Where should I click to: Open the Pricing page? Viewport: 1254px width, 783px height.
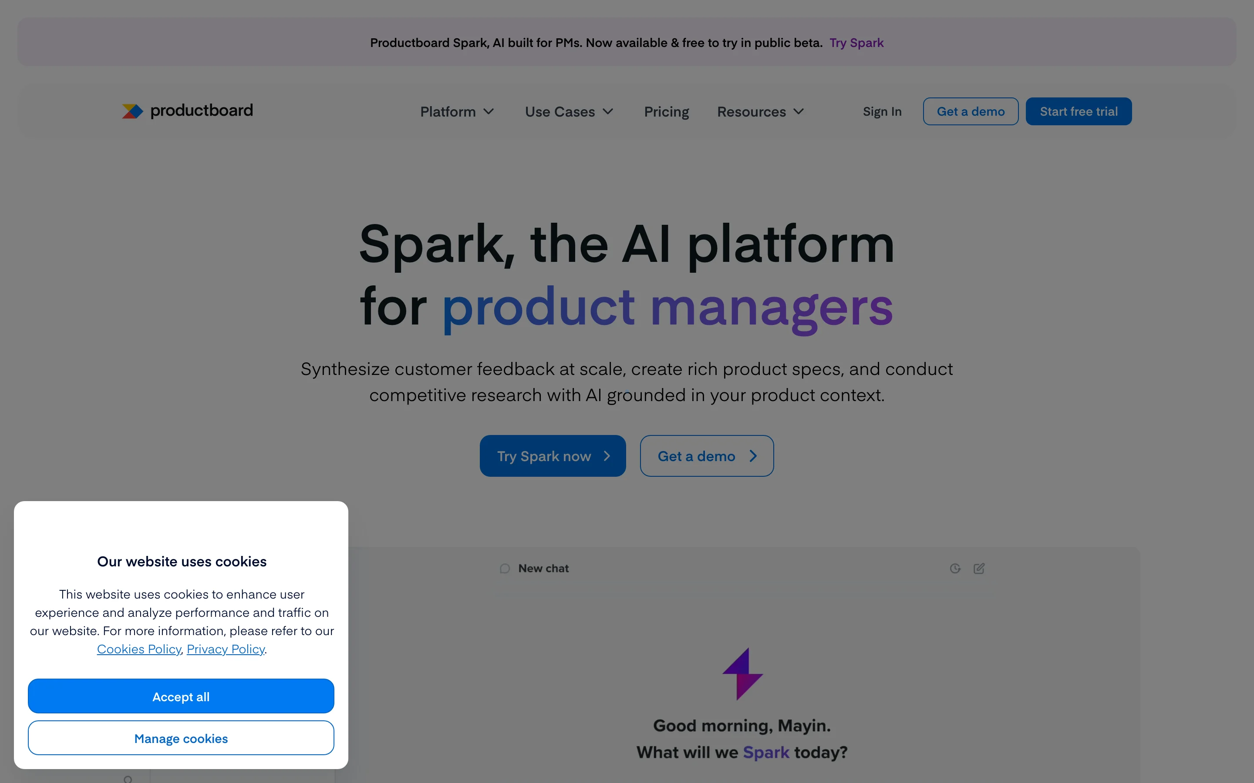(666, 111)
